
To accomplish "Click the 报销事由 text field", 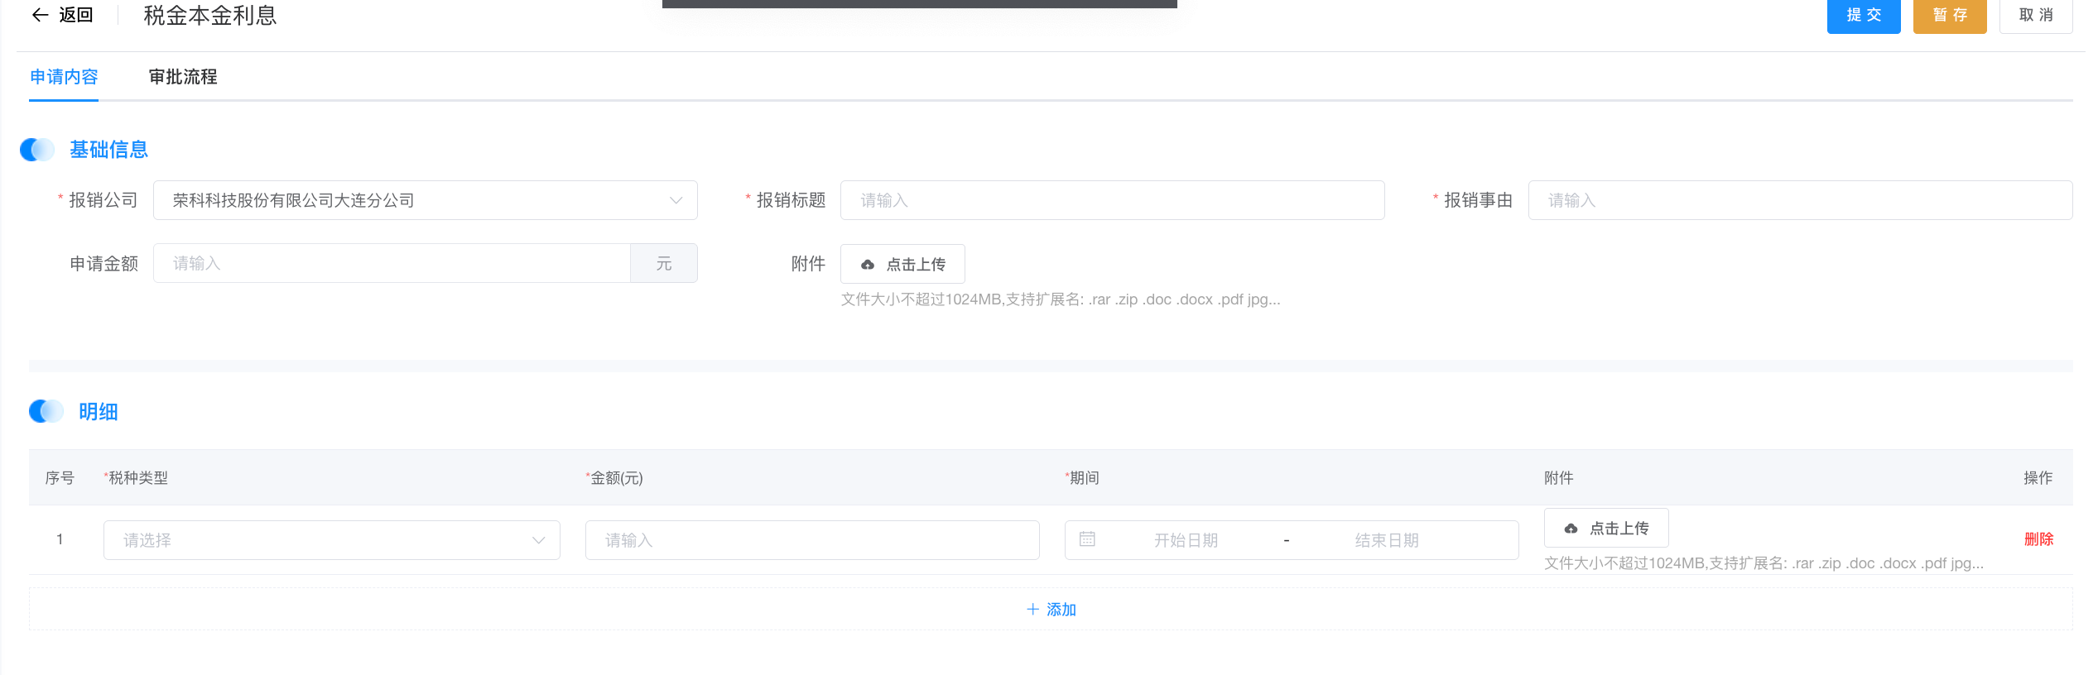I will tap(1799, 200).
